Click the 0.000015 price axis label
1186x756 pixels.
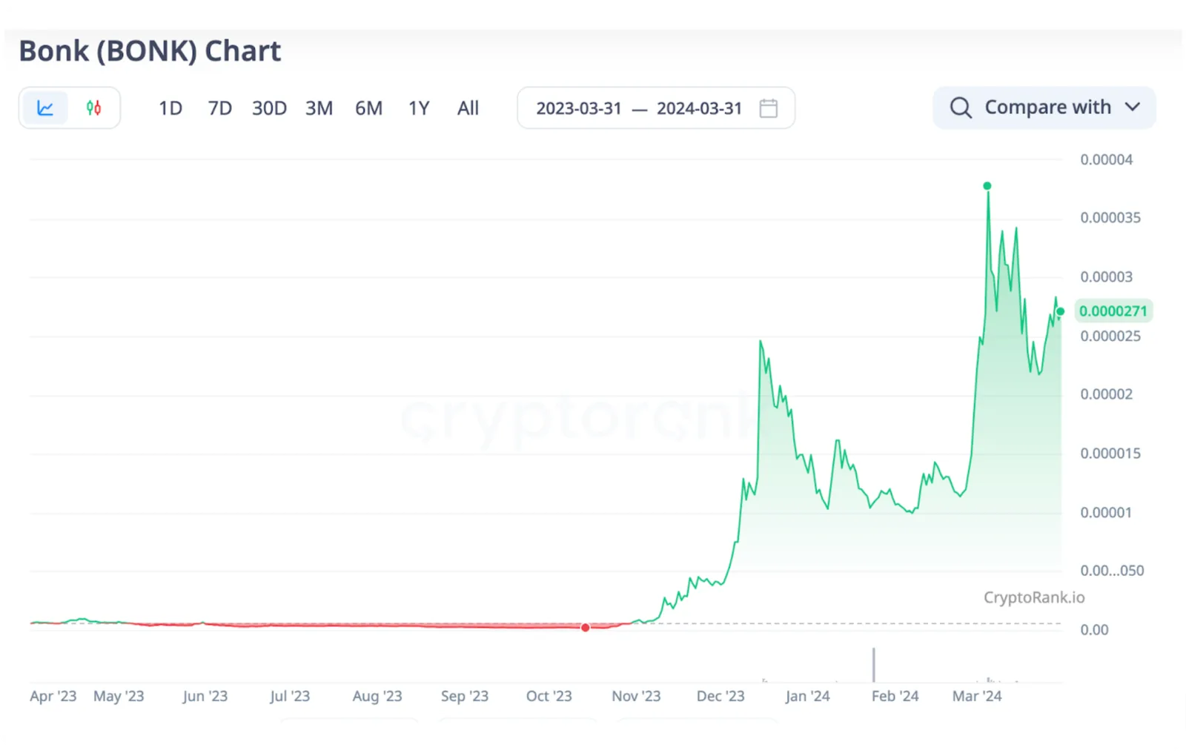tap(1110, 454)
